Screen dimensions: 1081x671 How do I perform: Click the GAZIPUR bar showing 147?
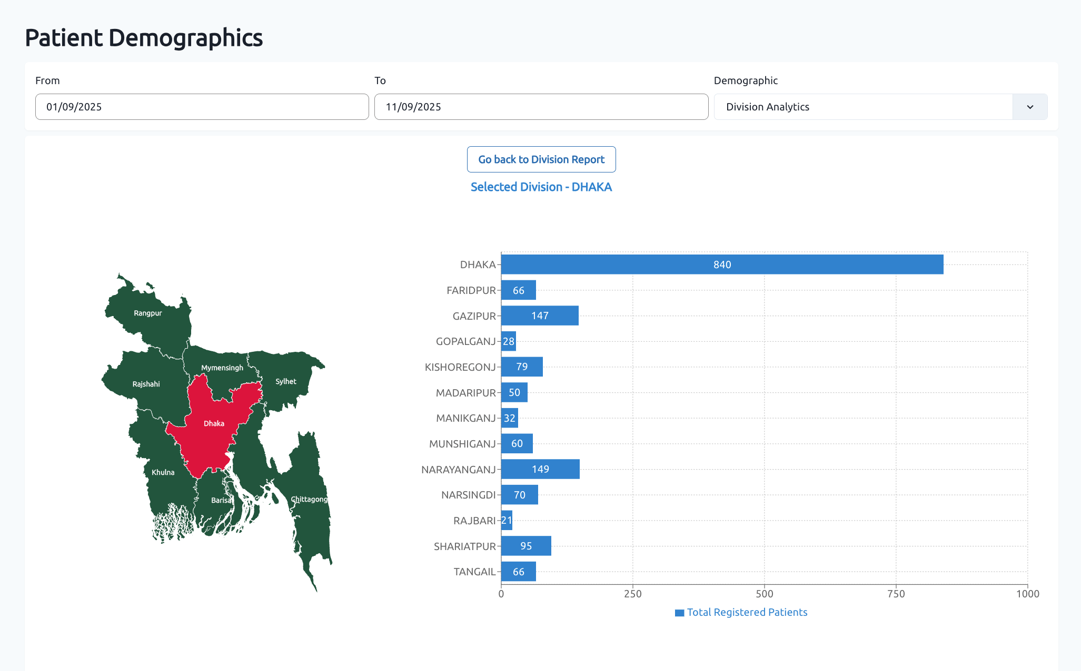coord(539,316)
